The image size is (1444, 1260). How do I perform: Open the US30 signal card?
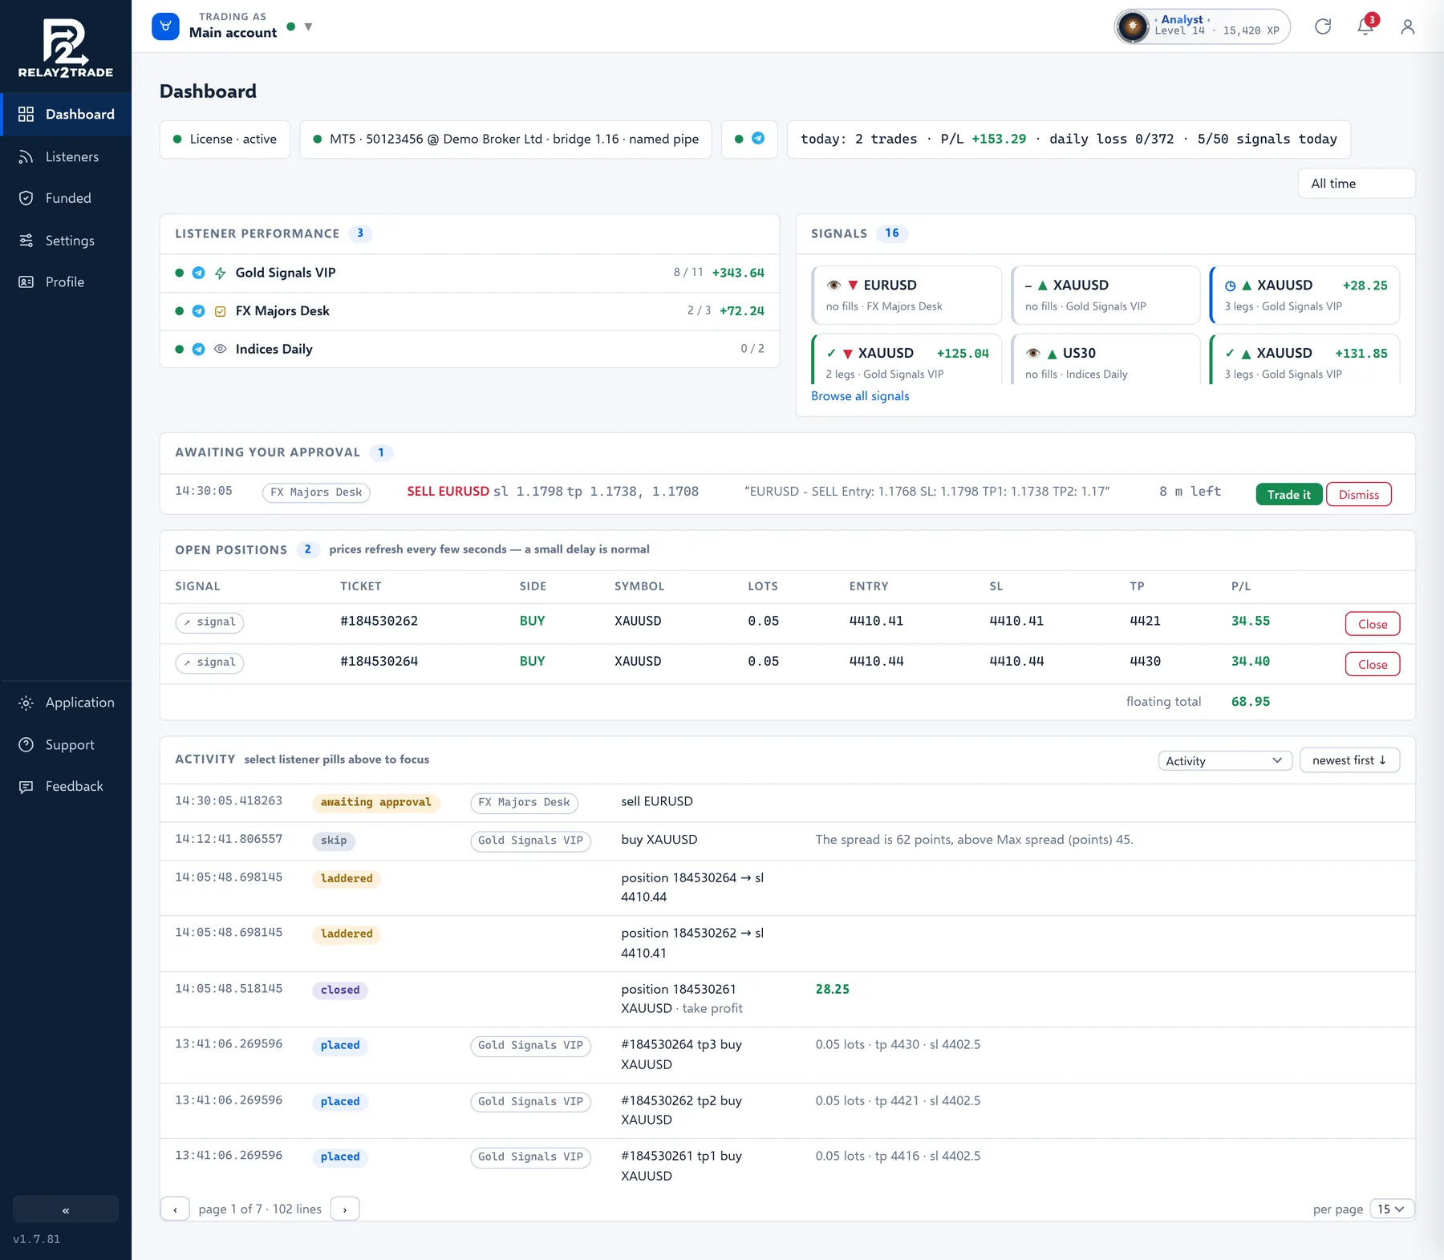tap(1105, 359)
